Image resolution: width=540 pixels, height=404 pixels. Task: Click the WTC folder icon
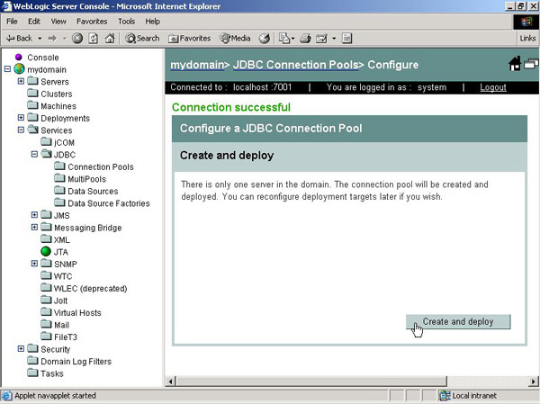pos(46,275)
